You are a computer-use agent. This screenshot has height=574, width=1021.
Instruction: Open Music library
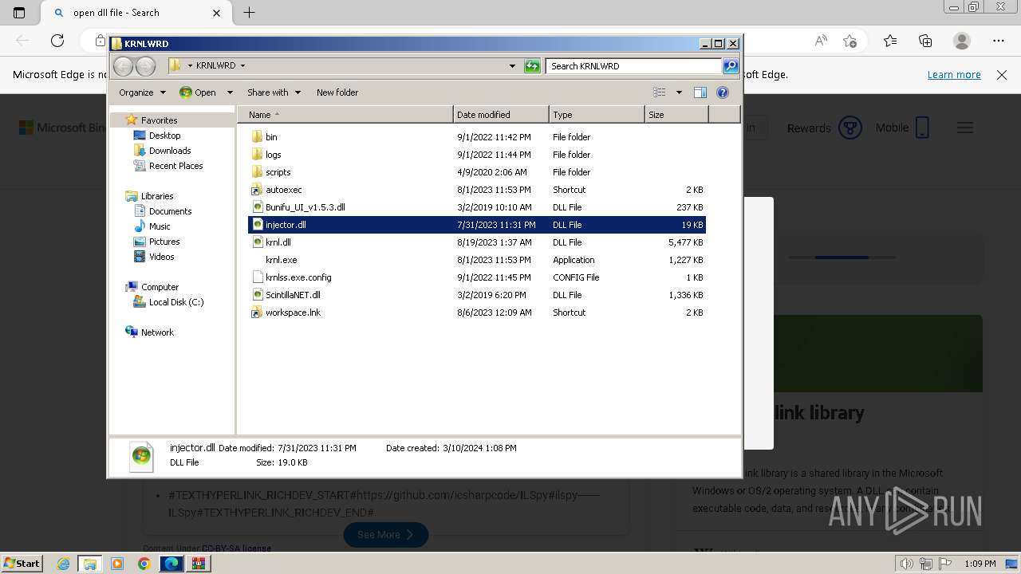(160, 226)
